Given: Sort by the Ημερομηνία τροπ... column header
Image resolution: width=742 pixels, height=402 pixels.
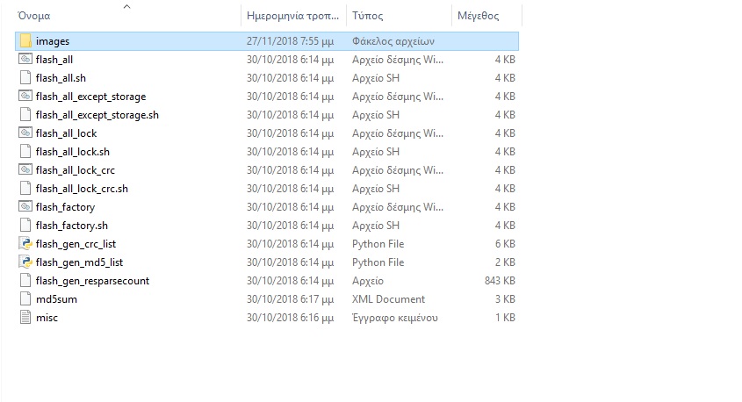Looking at the screenshot, I should [292, 17].
